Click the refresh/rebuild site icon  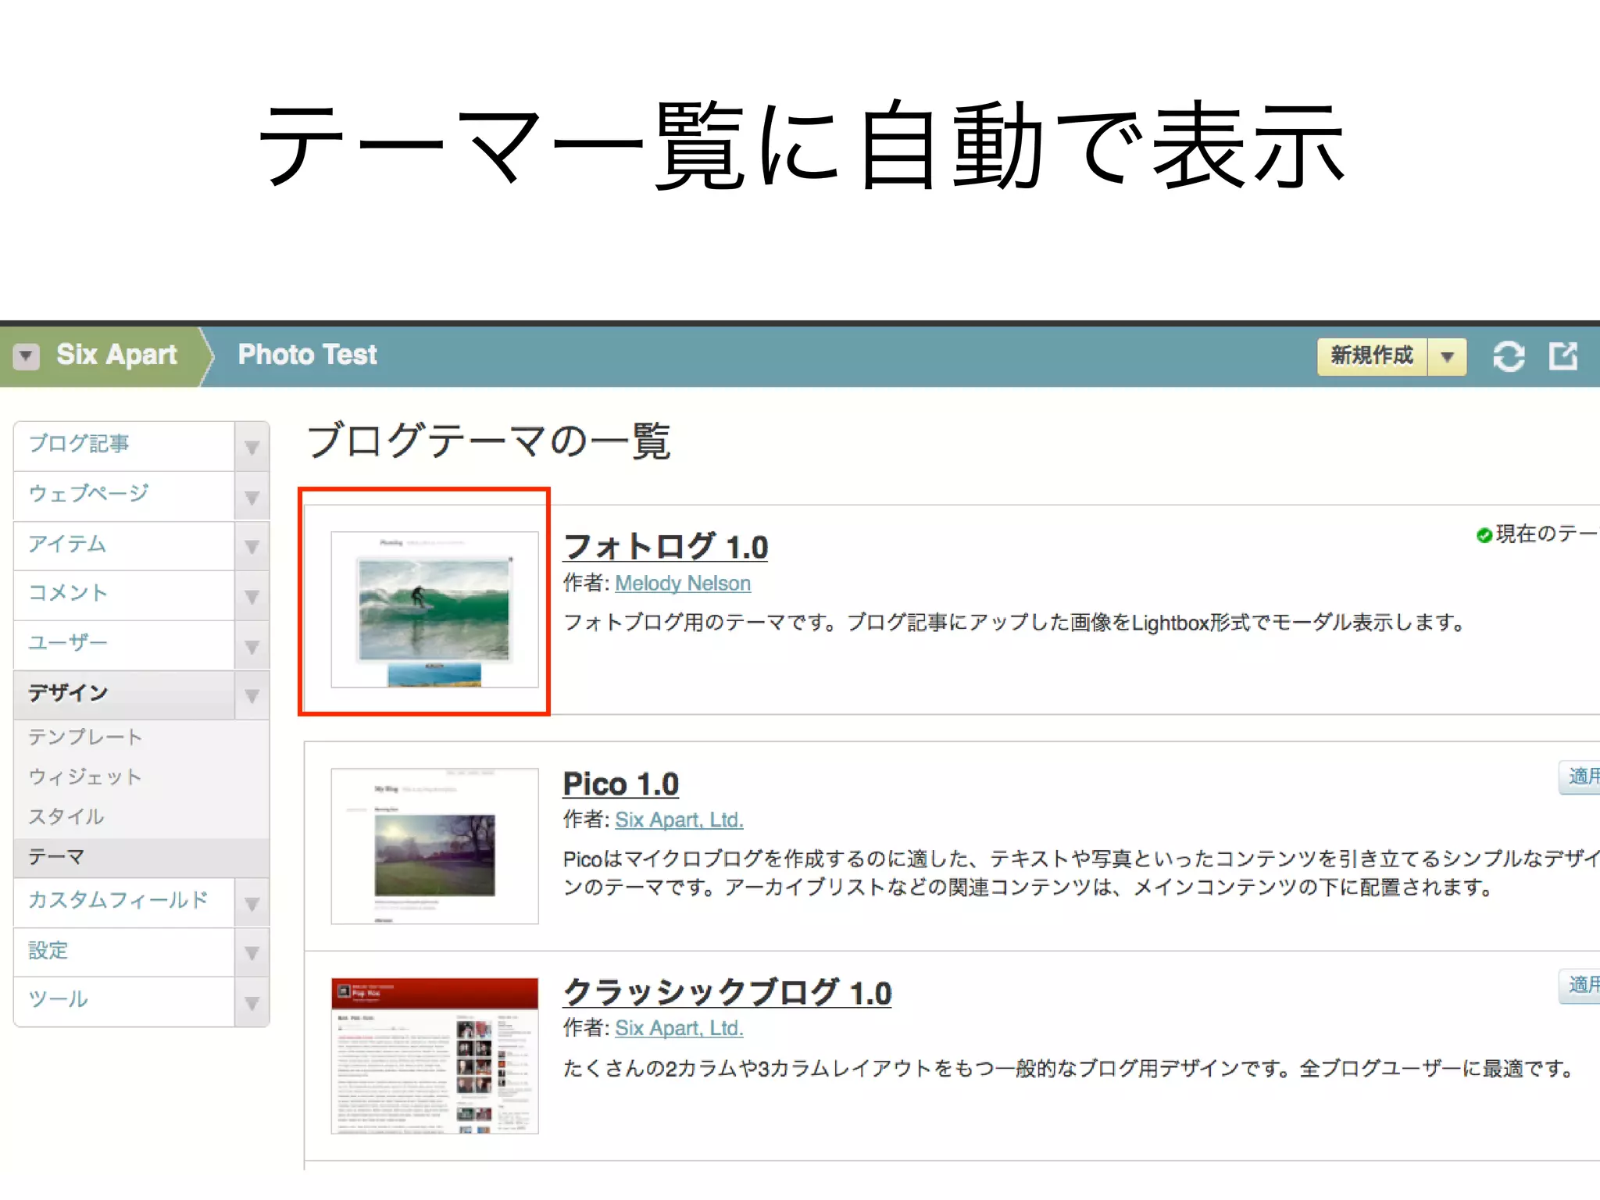(x=1508, y=356)
